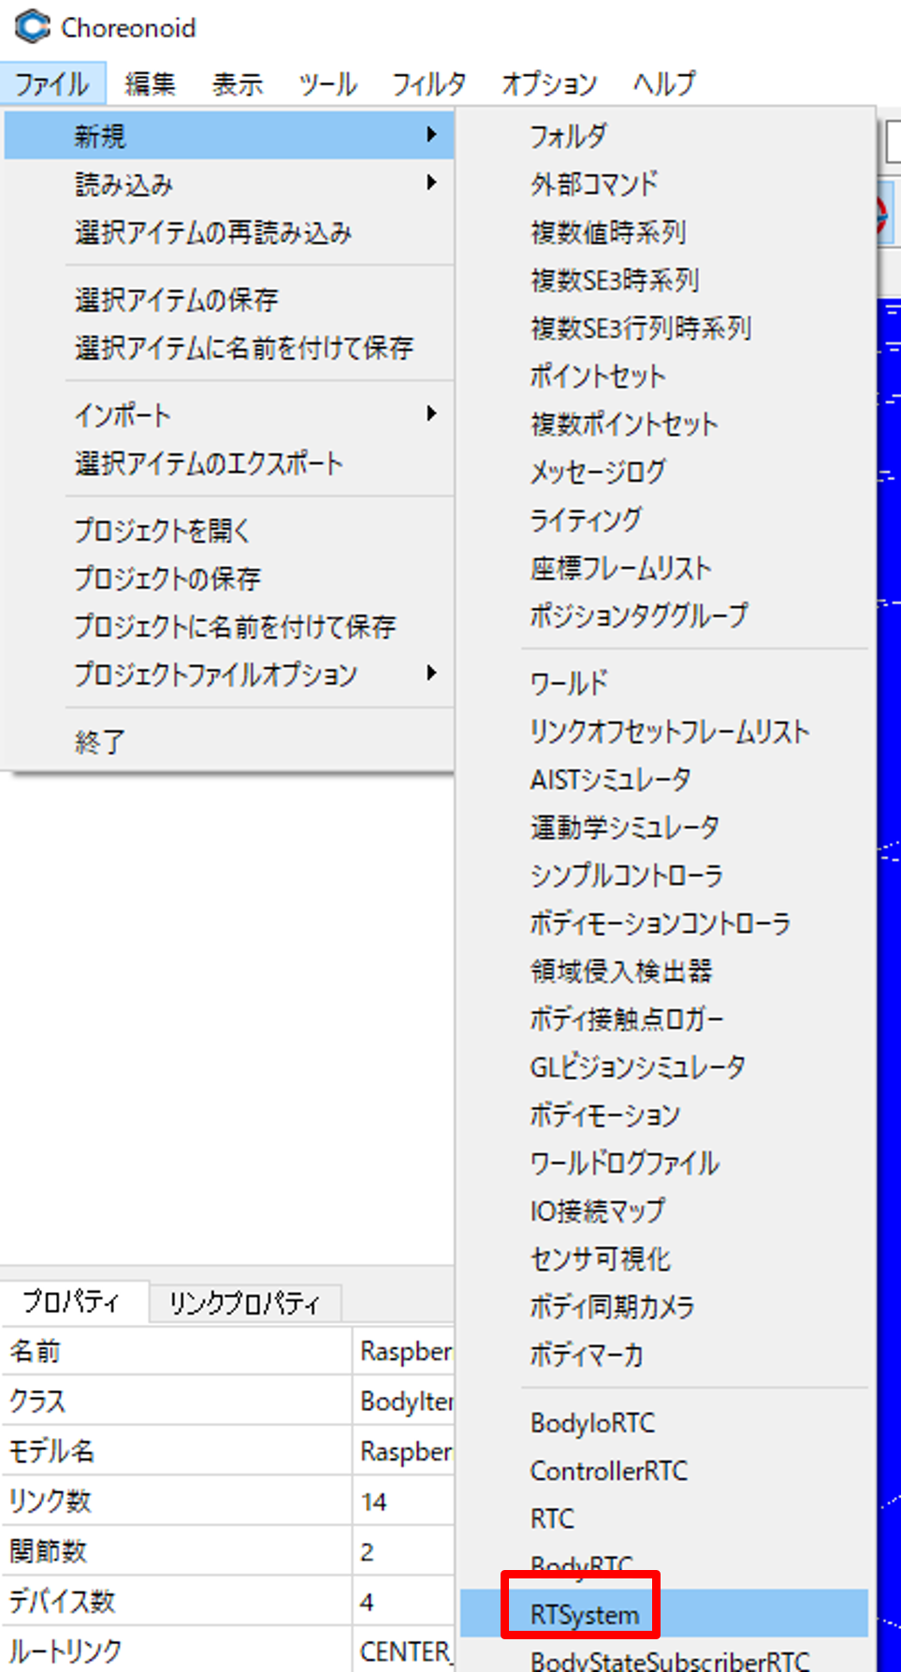The width and height of the screenshot is (901, 1672).
Task: Click プロジェクトを開く entry
Action: [162, 531]
